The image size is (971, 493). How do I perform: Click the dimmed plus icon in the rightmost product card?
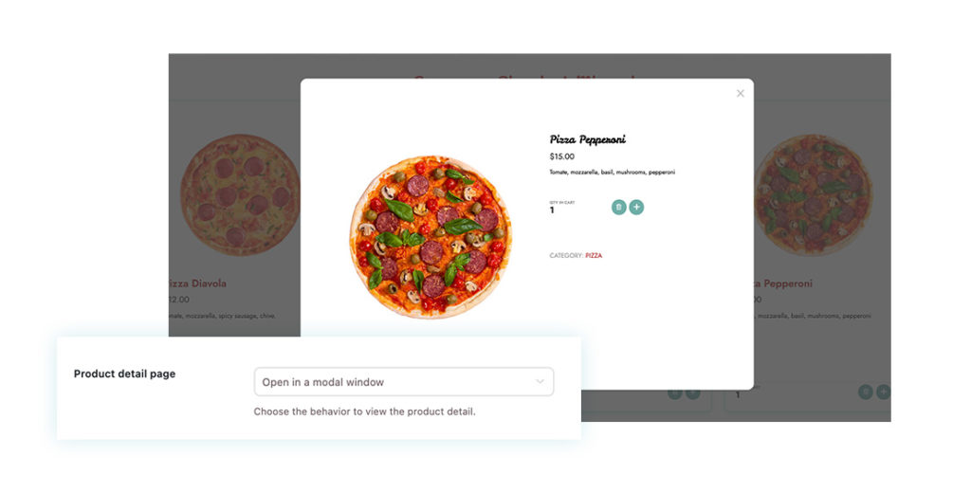click(x=883, y=392)
